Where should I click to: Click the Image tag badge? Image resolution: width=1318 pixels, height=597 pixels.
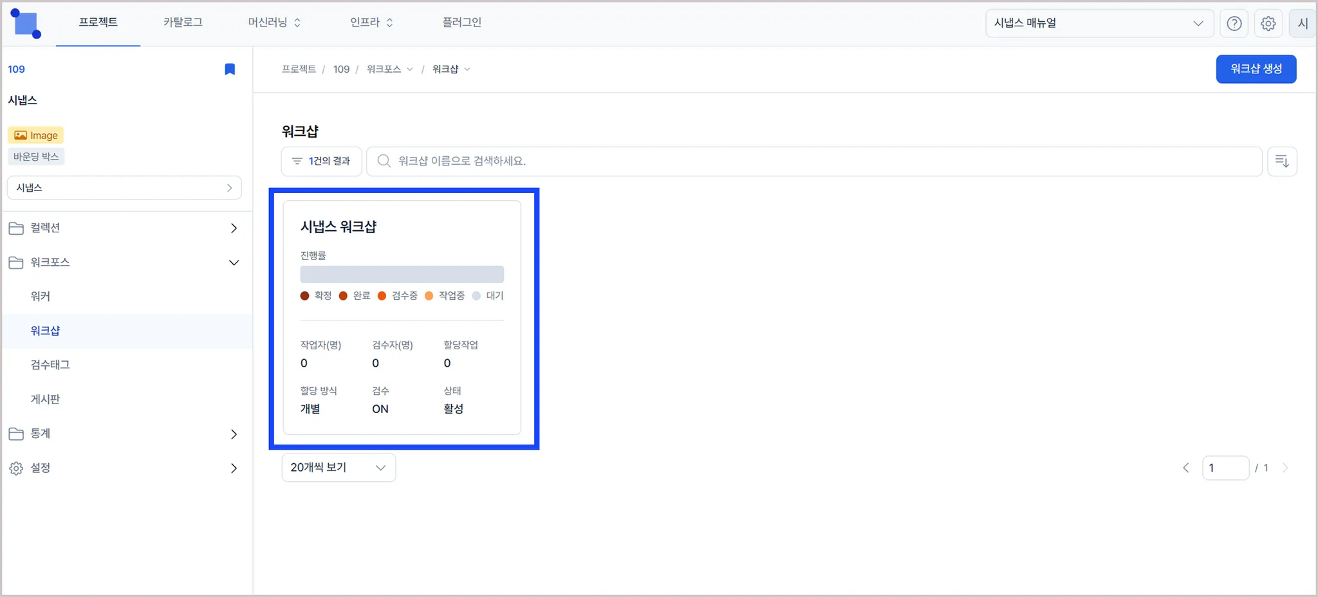click(36, 135)
